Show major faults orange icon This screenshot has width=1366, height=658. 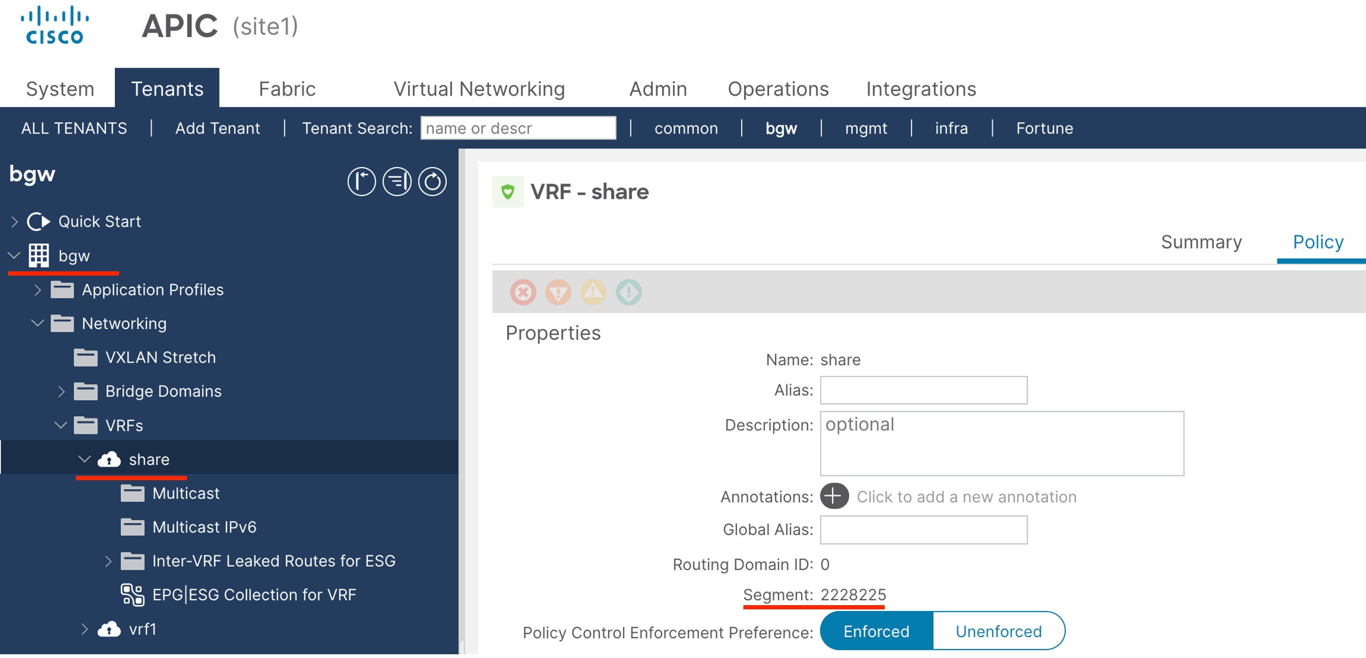click(558, 292)
